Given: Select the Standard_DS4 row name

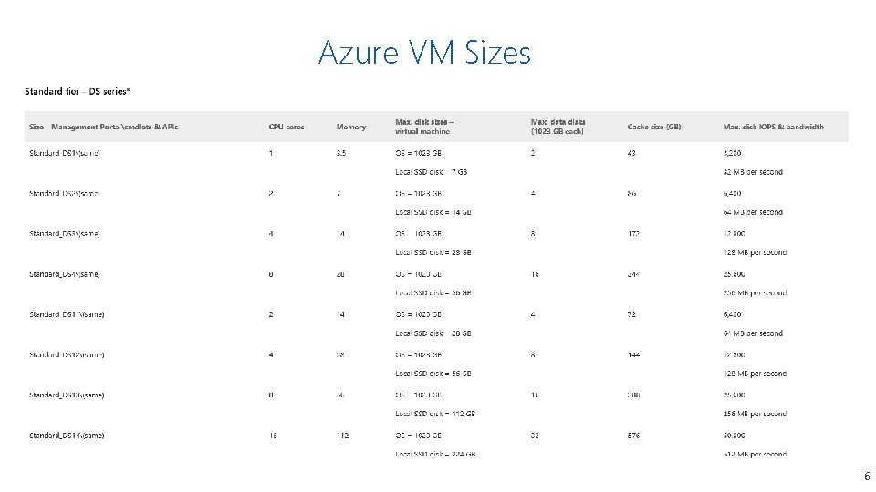Looking at the screenshot, I should coord(65,274).
